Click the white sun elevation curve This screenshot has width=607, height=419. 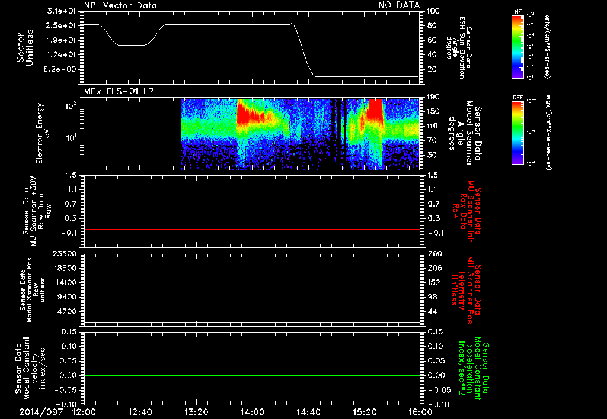click(228, 24)
